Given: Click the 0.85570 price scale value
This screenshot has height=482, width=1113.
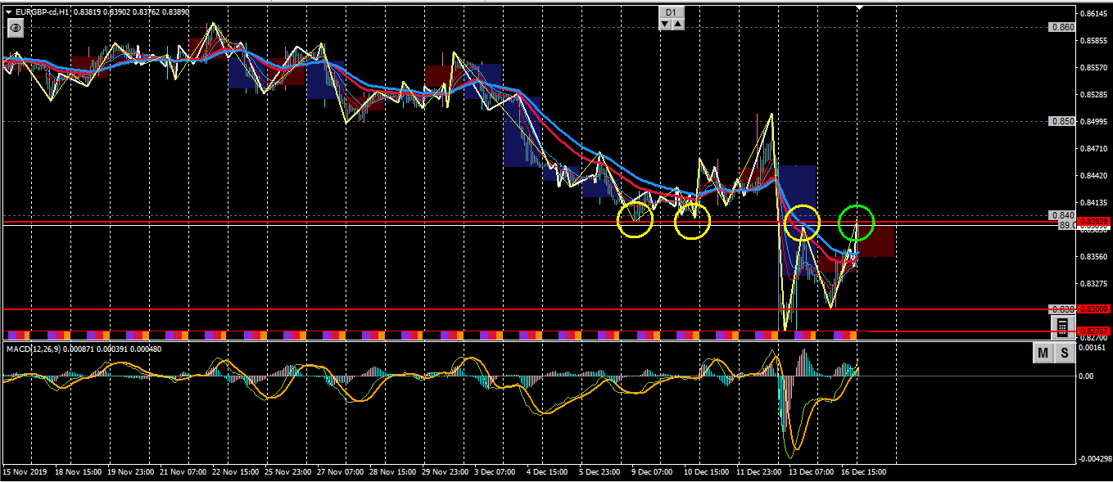Looking at the screenshot, I should pyautogui.click(x=1095, y=68).
